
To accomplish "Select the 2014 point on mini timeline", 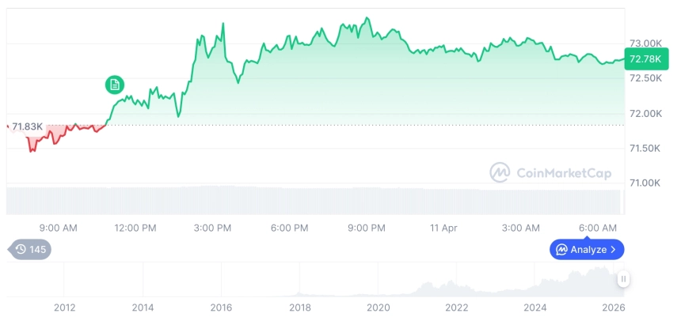I will click(x=143, y=307).
